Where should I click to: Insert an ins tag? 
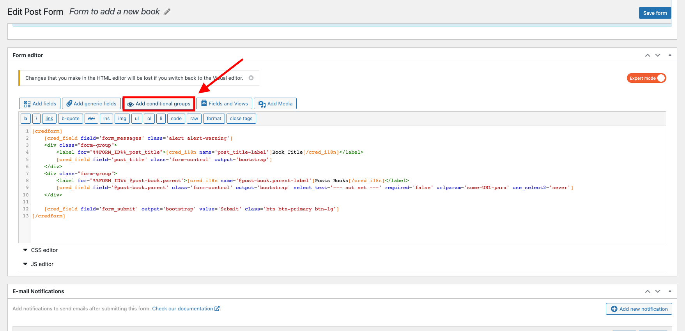tap(106, 119)
